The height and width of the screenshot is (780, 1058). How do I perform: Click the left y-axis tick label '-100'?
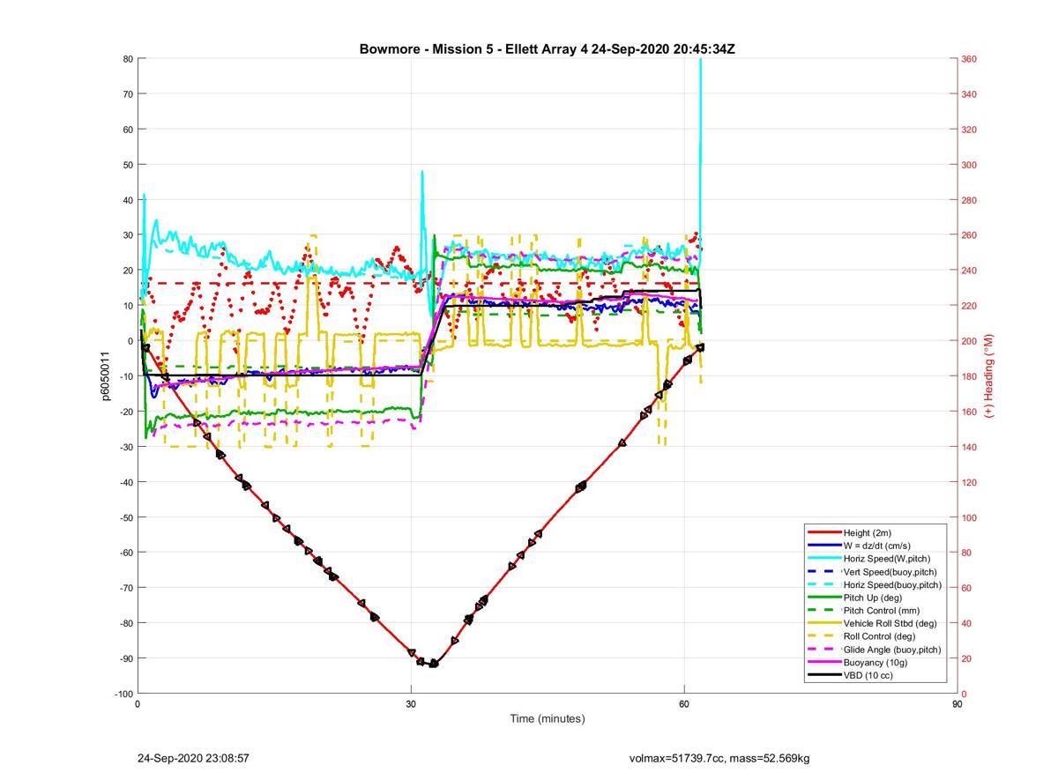pos(123,694)
